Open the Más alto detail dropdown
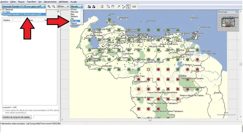Screen dimensions: 243x136 77,6
